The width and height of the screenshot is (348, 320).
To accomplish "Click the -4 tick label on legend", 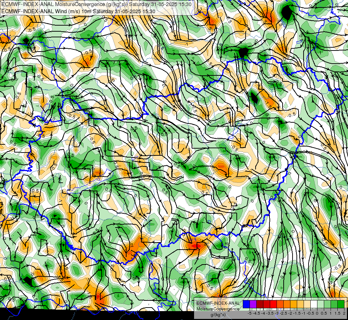I will (263, 313).
